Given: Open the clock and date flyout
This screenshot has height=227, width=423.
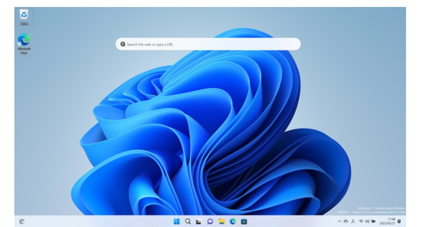Looking at the screenshot, I should point(387,221).
